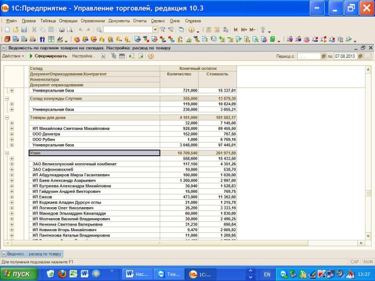Click the Calculator icon
Image resolution: width=375 pixels, height=281 pixels.
tap(208, 30)
